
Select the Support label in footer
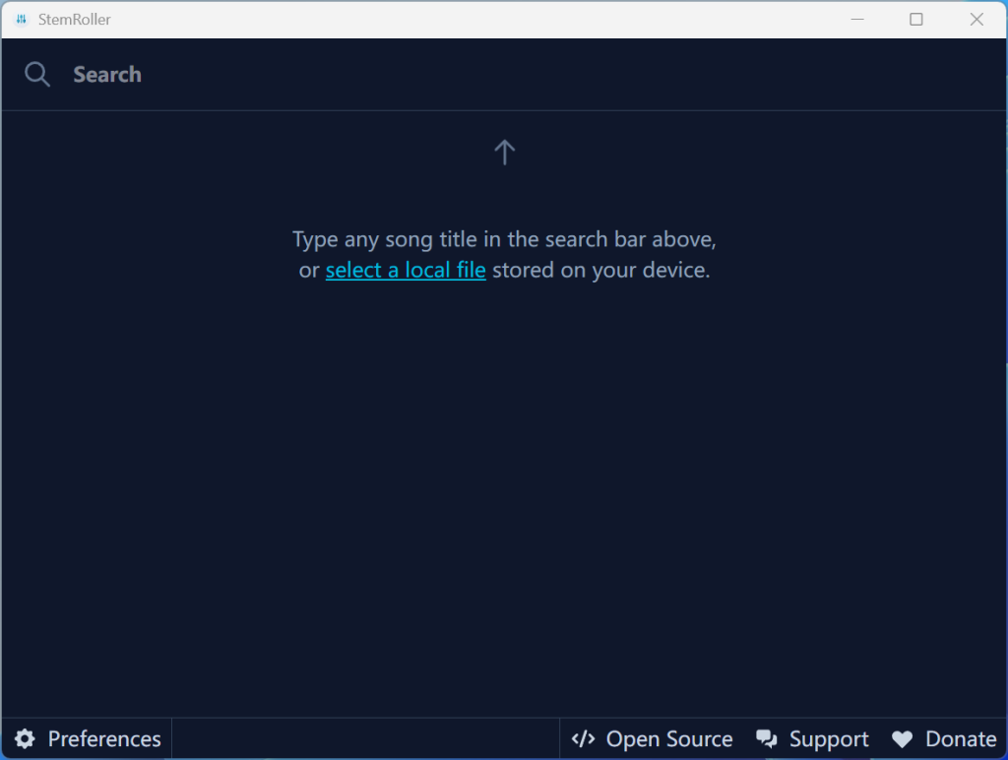click(x=829, y=739)
